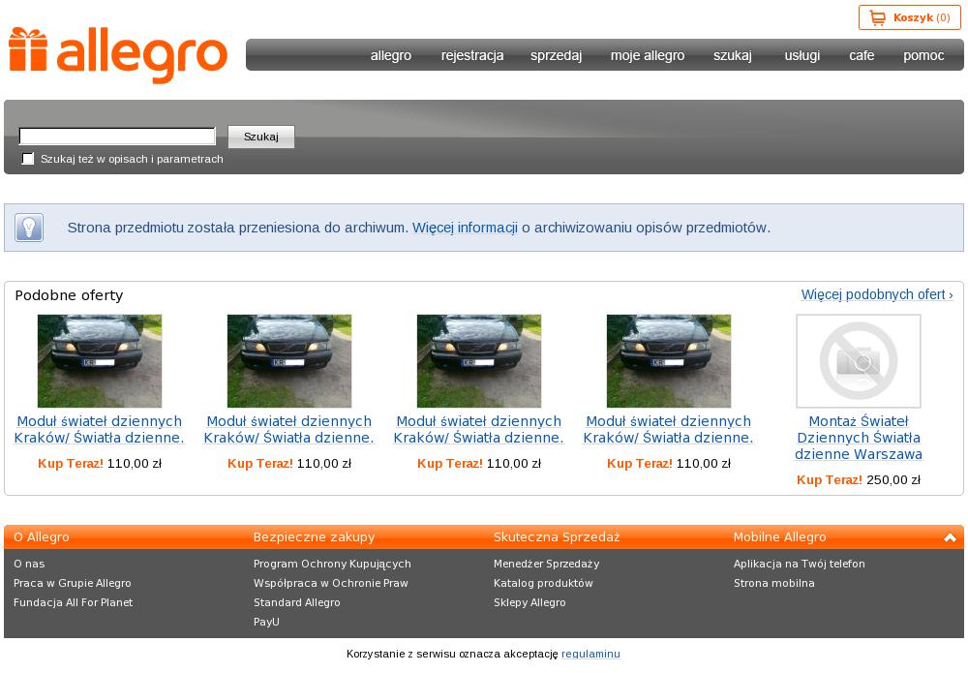Open Sklepy Allegro footer link
968x673 pixels.
coord(529,602)
